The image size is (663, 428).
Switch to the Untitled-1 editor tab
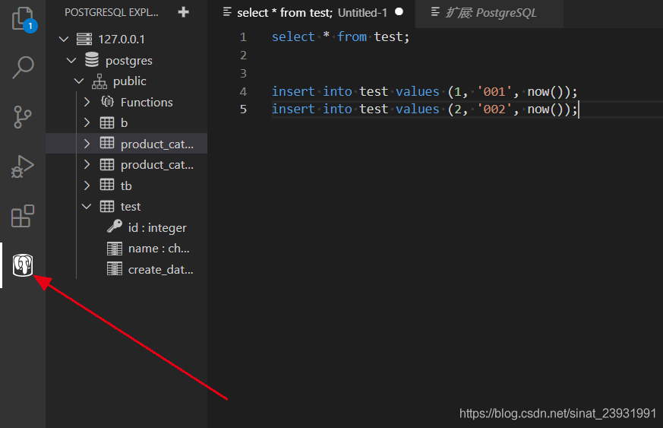pos(311,13)
